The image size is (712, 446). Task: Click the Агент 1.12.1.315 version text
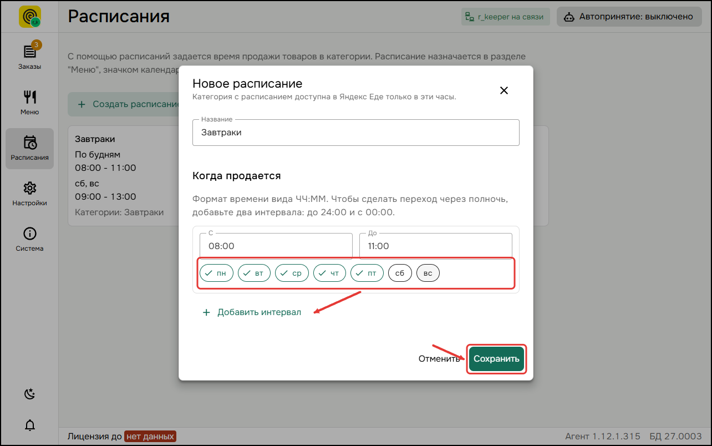coord(603,437)
